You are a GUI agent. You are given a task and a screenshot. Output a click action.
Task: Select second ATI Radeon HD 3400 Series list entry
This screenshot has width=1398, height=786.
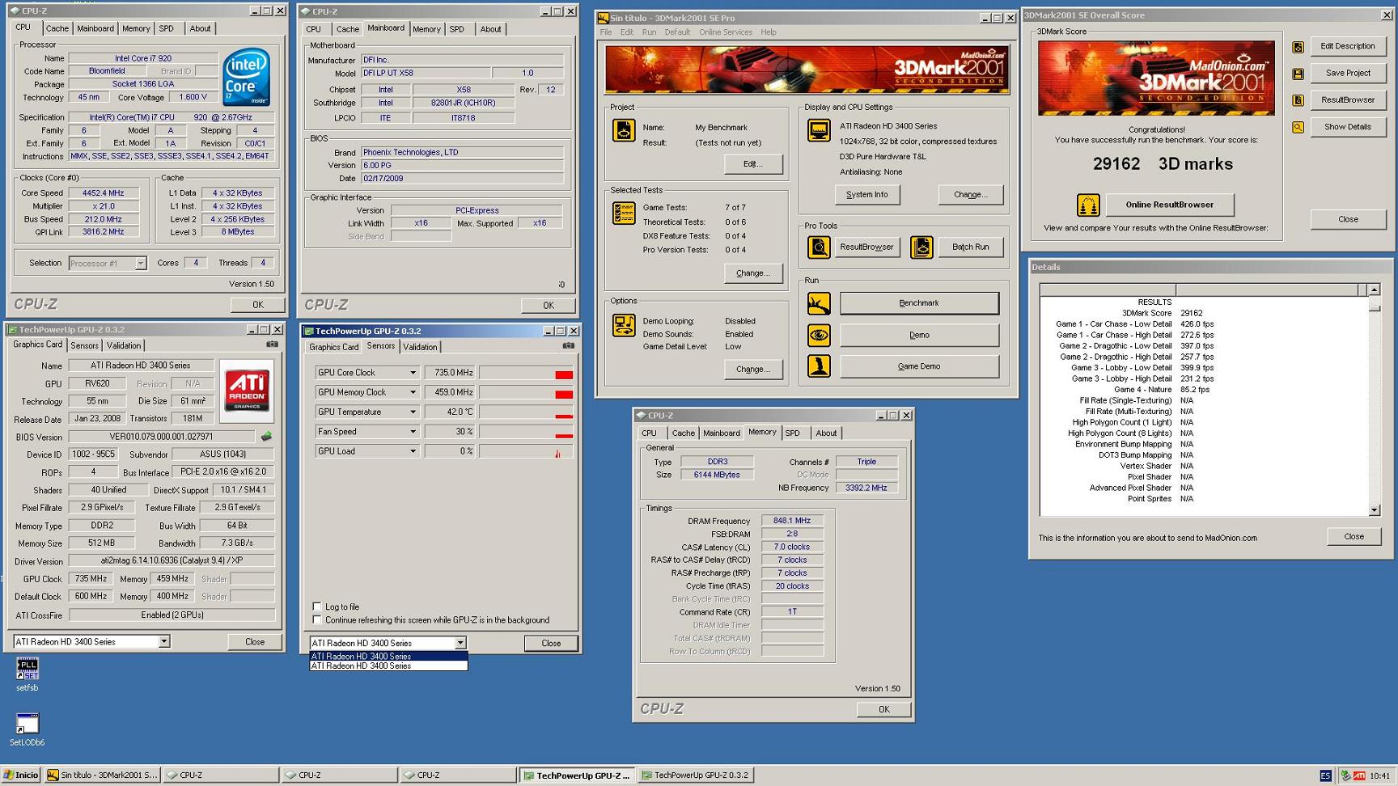pos(388,666)
